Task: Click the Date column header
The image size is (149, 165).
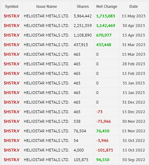Action: (x=133, y=6)
